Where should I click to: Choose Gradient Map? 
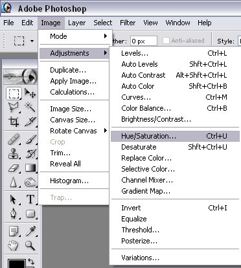pyautogui.click(x=175, y=191)
